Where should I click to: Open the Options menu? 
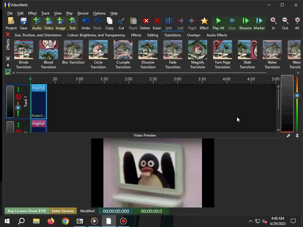click(99, 13)
